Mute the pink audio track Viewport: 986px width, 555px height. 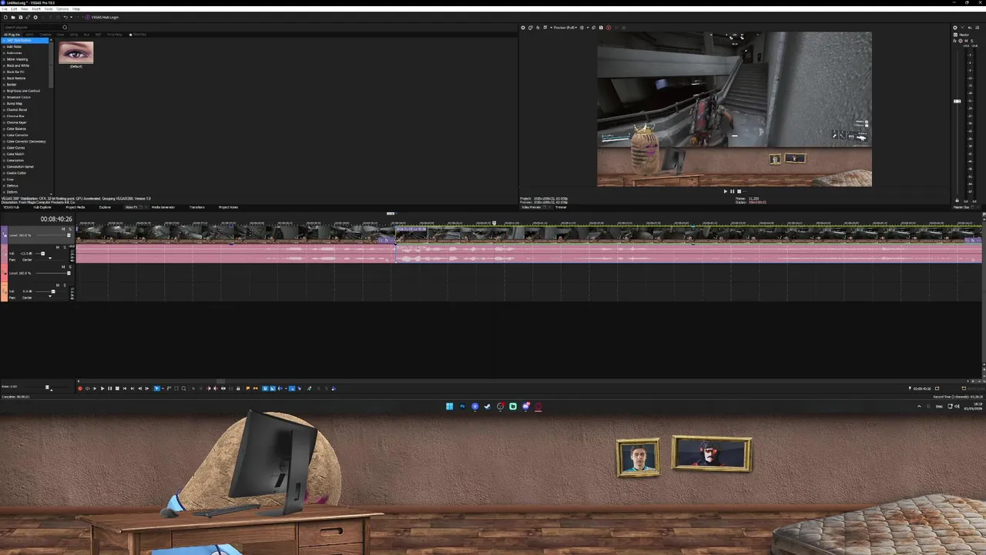[58, 247]
